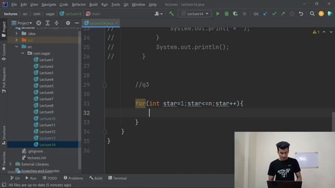Screen dimensions: 335x188
Task: Close the Lecture14.java tab
Action: click(117, 23)
